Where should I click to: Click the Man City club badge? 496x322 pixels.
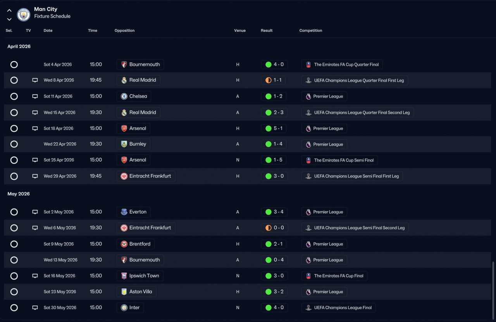(x=24, y=15)
